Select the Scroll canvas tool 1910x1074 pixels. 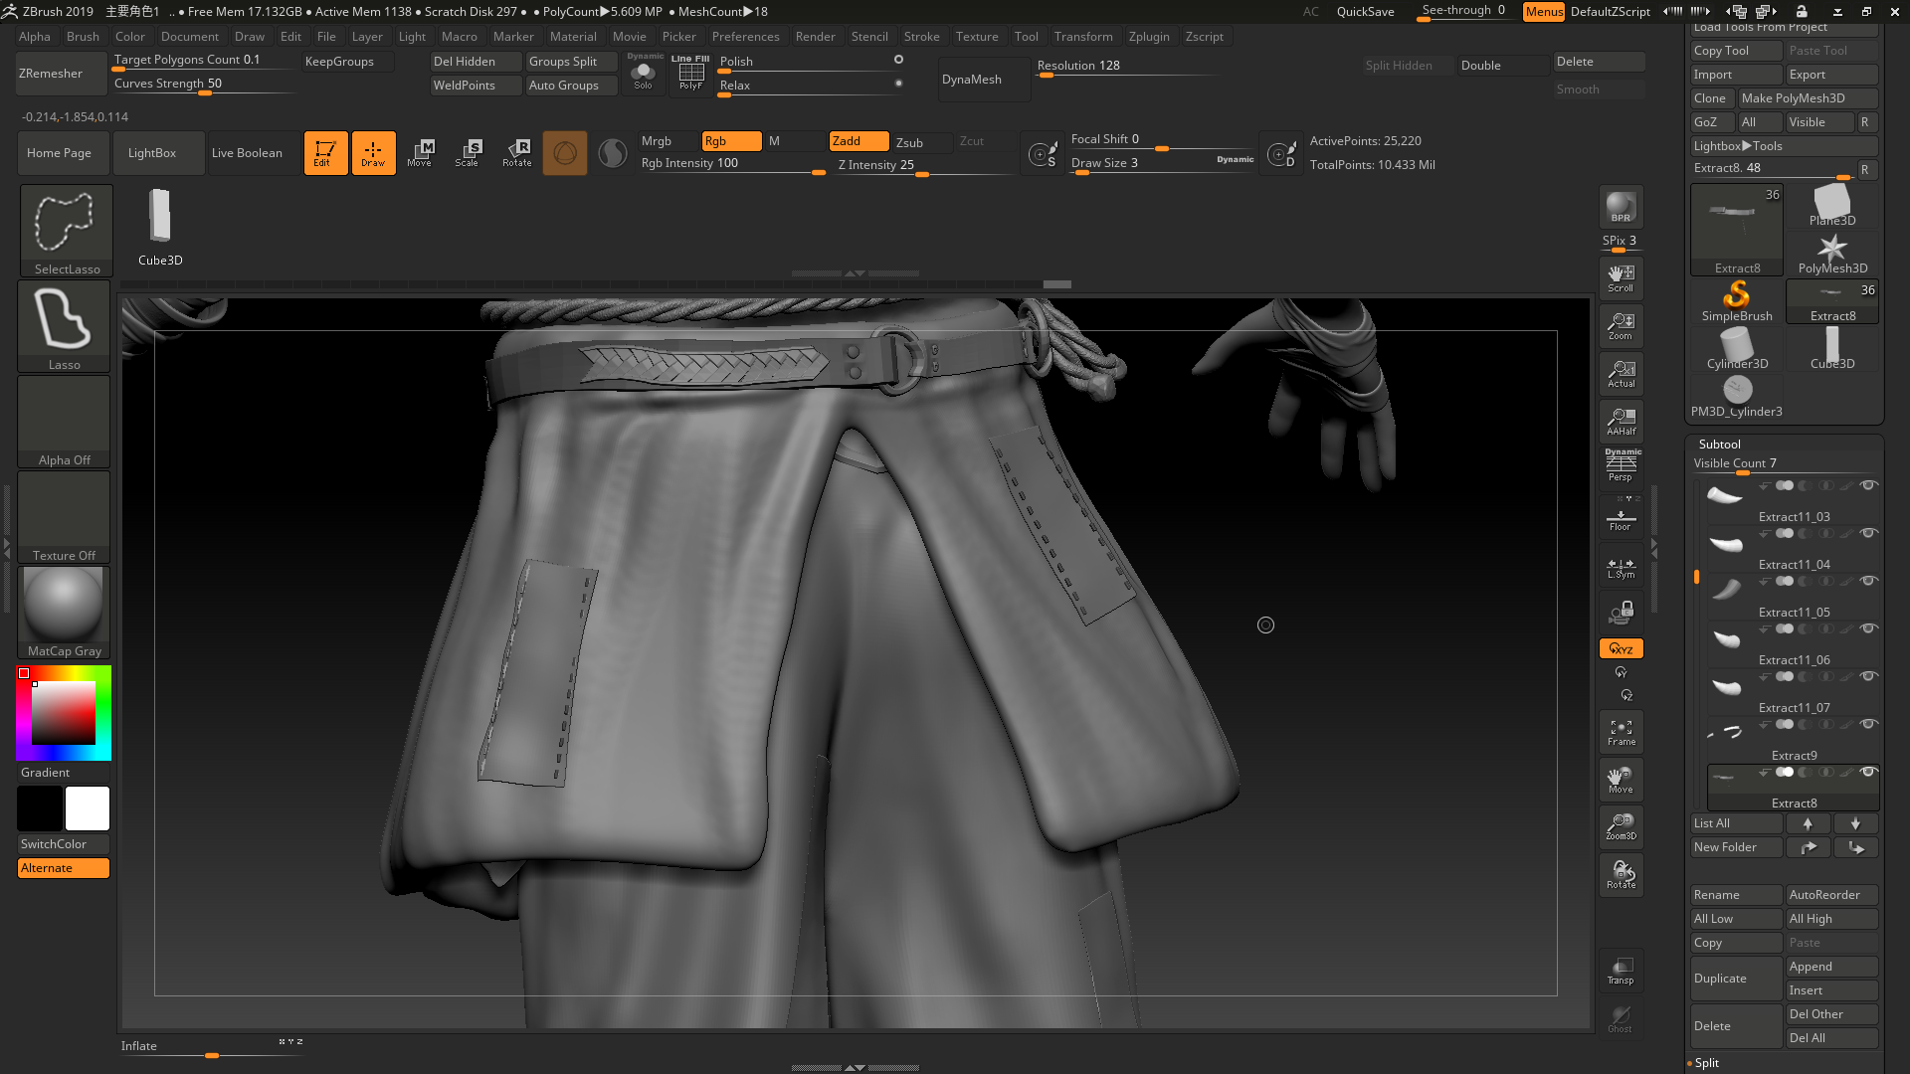click(x=1621, y=278)
